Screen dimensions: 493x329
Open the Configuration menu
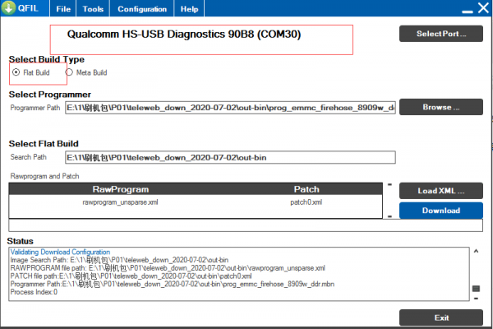tap(142, 9)
